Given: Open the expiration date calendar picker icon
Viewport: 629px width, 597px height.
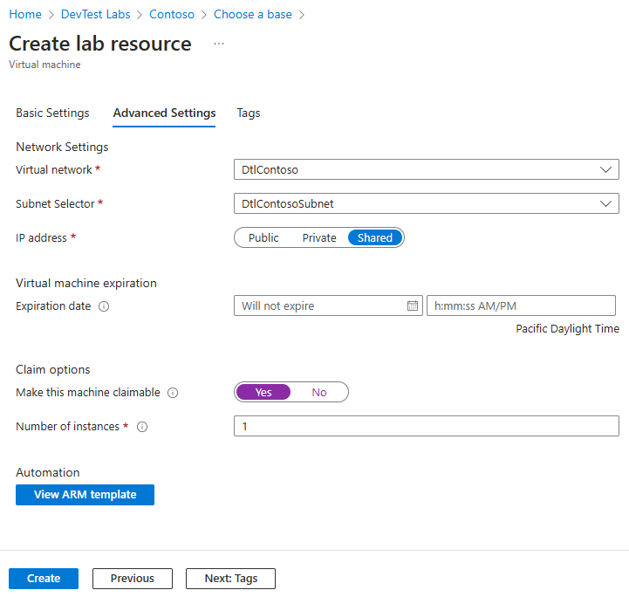Looking at the screenshot, I should click(413, 305).
